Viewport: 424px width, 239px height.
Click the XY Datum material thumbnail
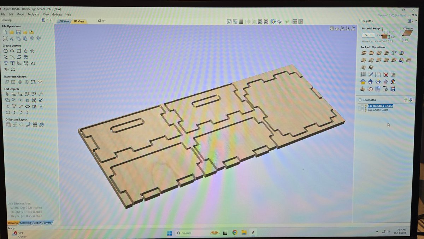[x=408, y=34]
